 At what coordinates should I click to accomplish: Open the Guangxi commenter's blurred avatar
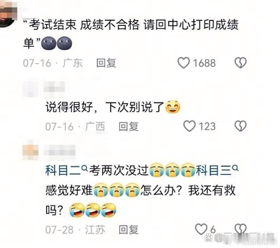[x=30, y=89]
